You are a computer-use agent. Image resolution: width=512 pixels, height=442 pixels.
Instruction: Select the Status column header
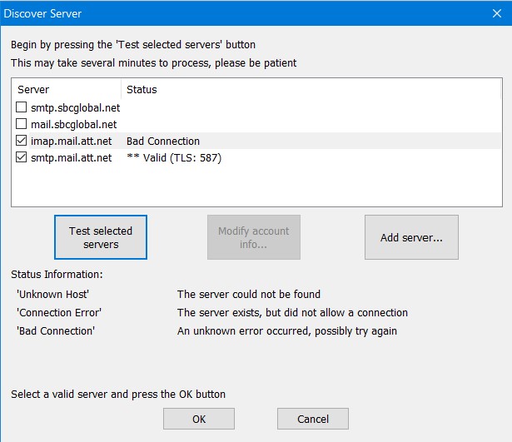click(311, 89)
